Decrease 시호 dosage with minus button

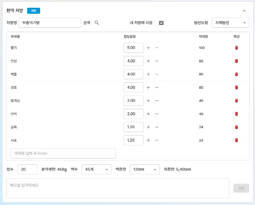157,140
